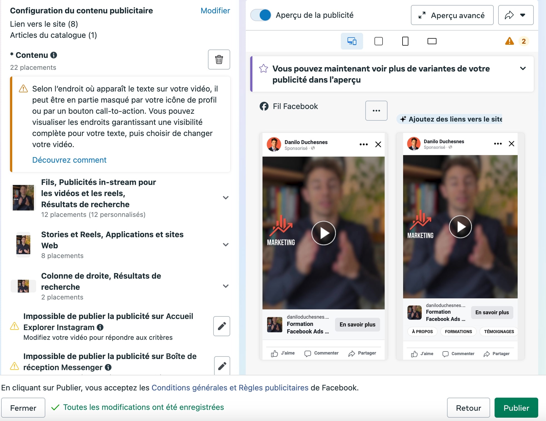This screenshot has width=546, height=421.
Task: Open three-dots menu on right ad preview
Action: 498,143
